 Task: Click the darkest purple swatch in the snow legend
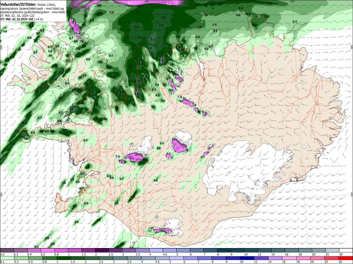coord(101,250)
